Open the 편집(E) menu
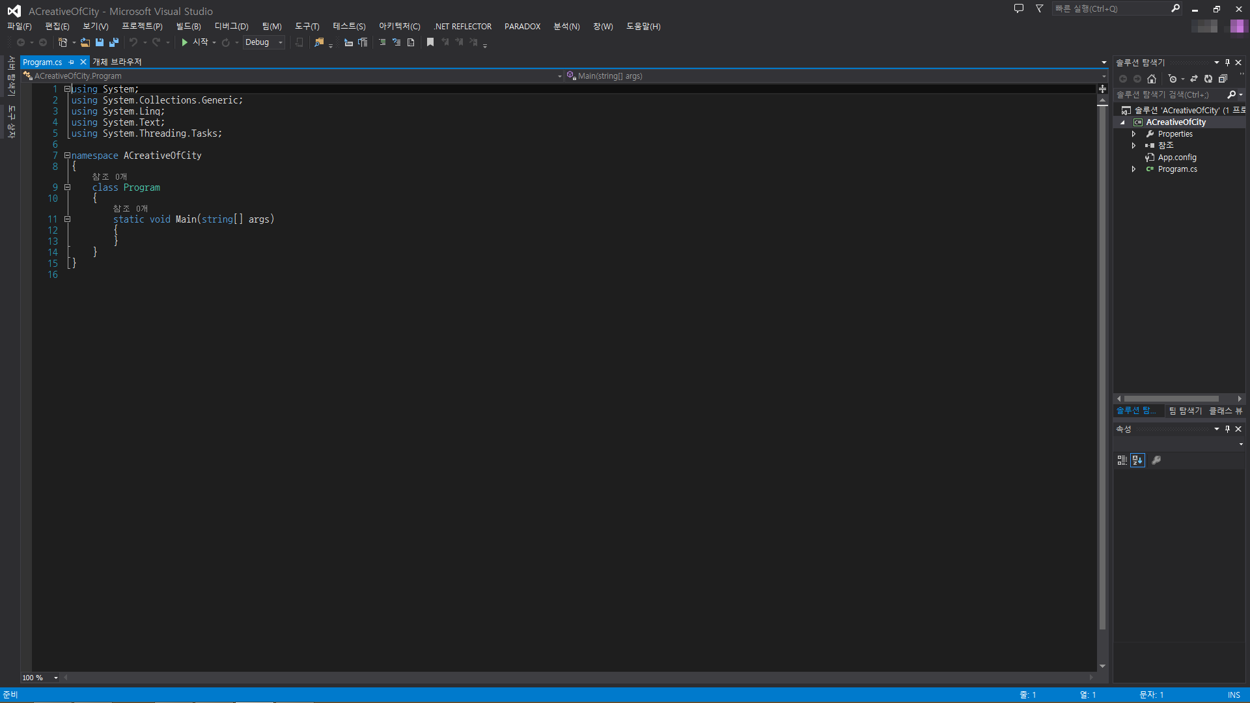 pos(57,27)
